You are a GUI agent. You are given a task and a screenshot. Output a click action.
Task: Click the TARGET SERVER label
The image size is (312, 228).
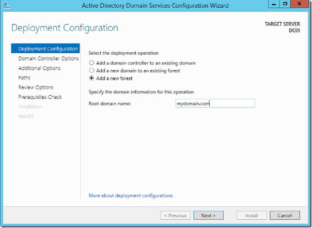pos(282,24)
